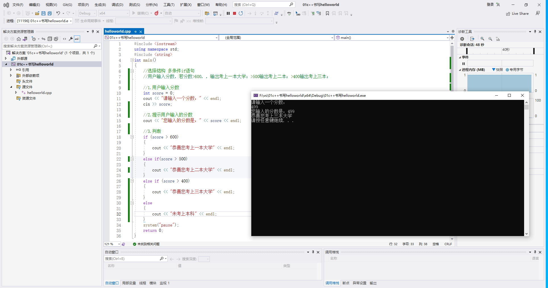Toggle the Preview Selected Items icon
Viewport: 548px width, 288px height.
(x=77, y=39)
